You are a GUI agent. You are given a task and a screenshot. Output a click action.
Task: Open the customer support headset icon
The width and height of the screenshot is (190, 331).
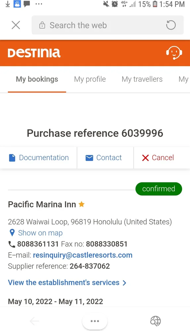174,53
